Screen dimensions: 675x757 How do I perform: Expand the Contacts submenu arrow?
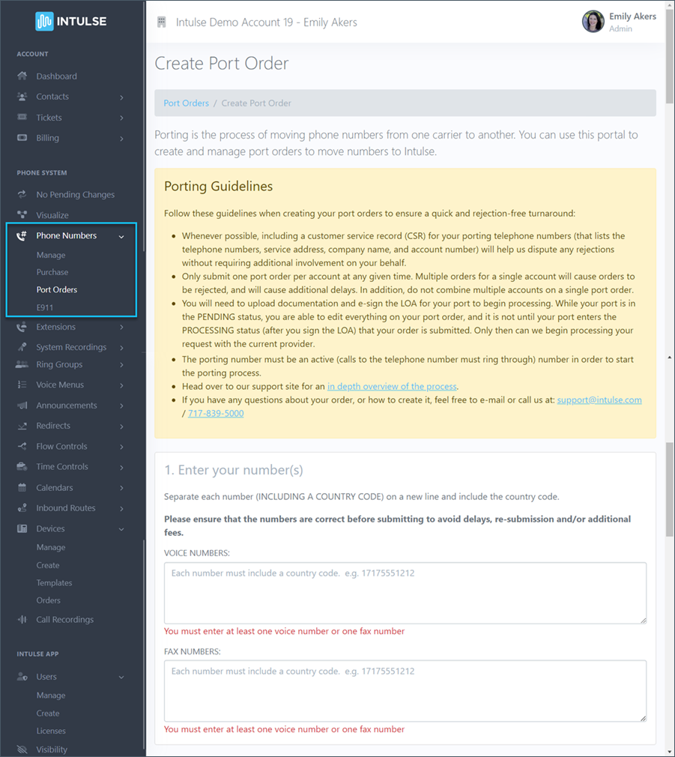[121, 97]
